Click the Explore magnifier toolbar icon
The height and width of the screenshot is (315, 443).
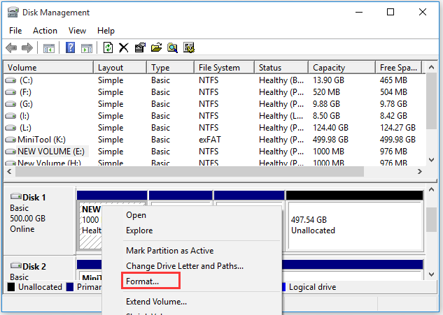pyautogui.click(x=172, y=47)
